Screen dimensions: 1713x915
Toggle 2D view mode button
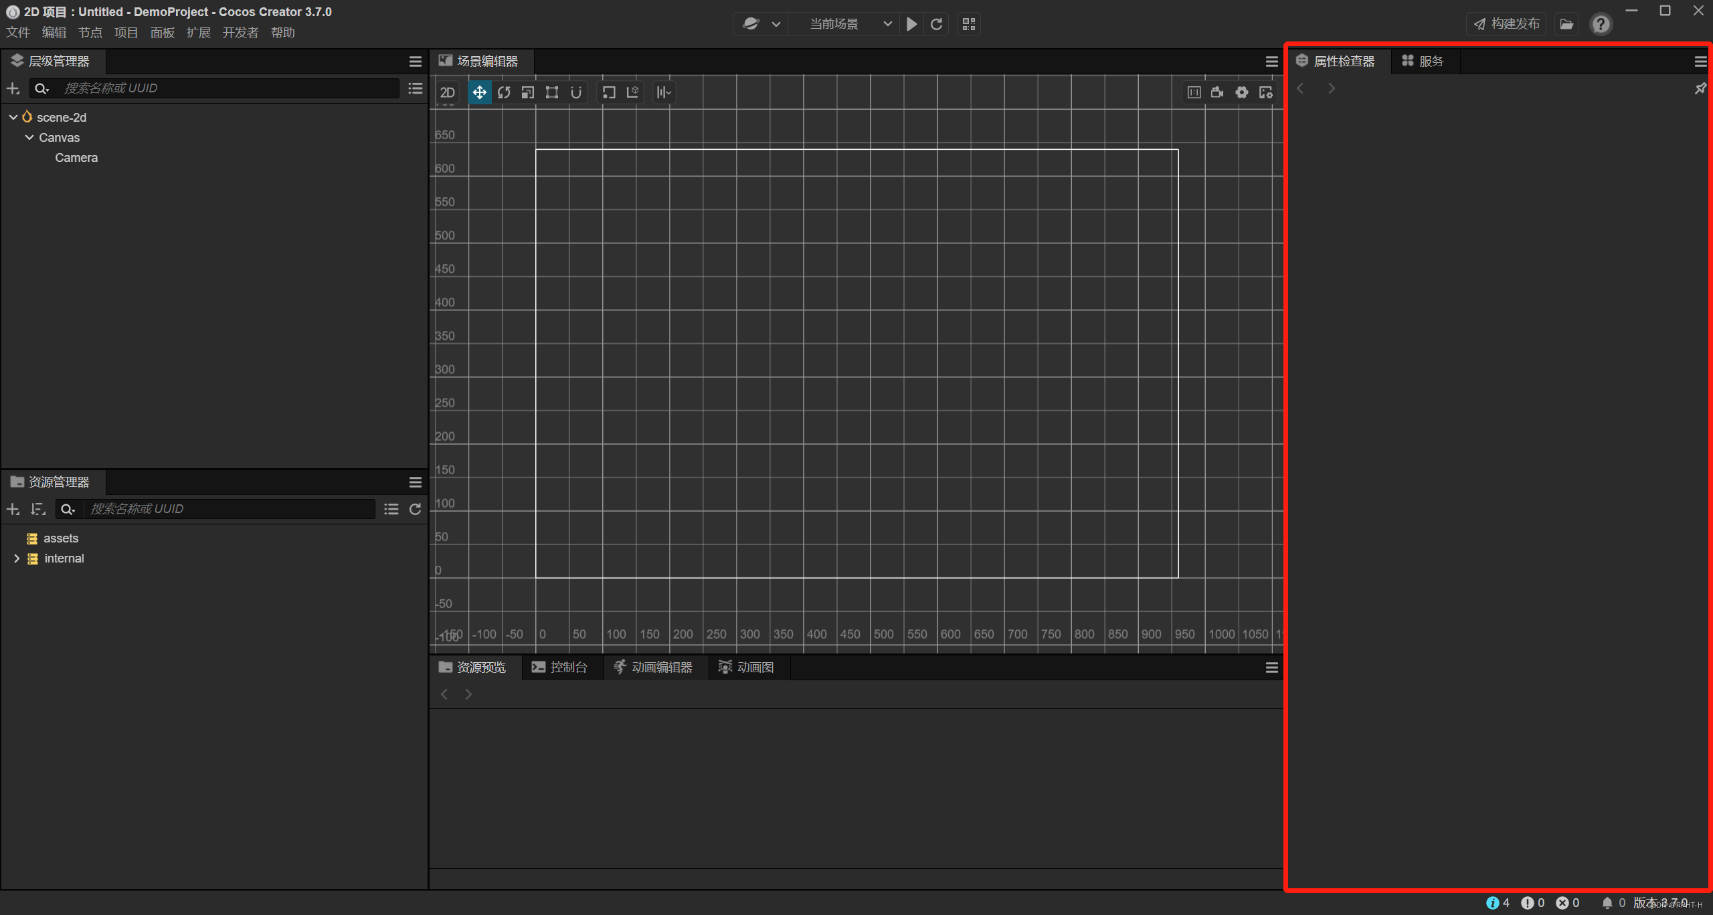click(x=448, y=92)
